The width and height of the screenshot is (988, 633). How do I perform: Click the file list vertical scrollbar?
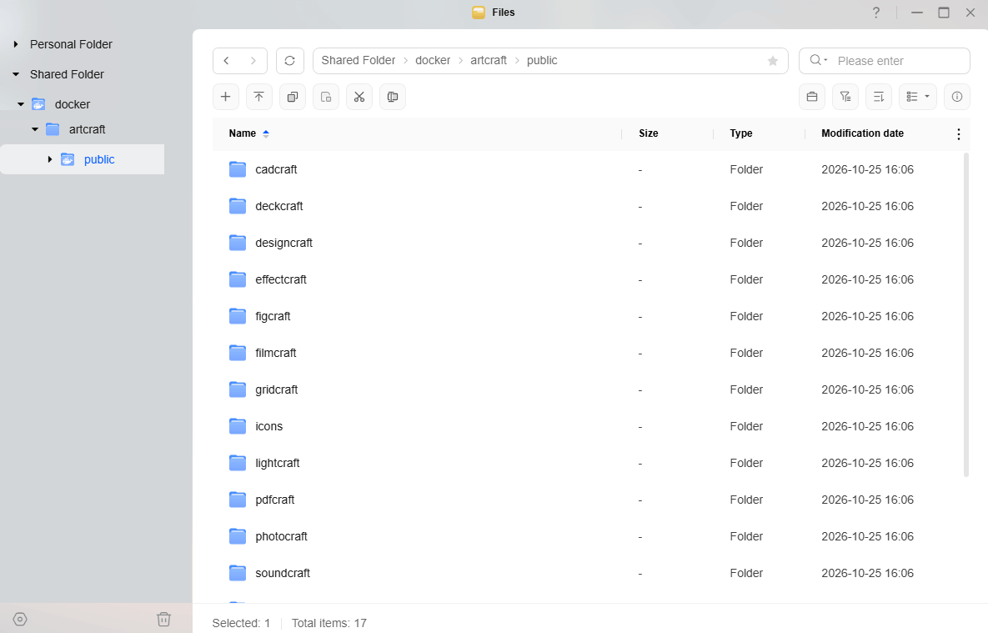966,314
